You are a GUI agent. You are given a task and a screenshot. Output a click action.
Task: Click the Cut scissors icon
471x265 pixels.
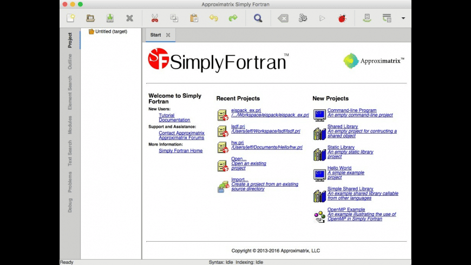pyautogui.click(x=155, y=18)
